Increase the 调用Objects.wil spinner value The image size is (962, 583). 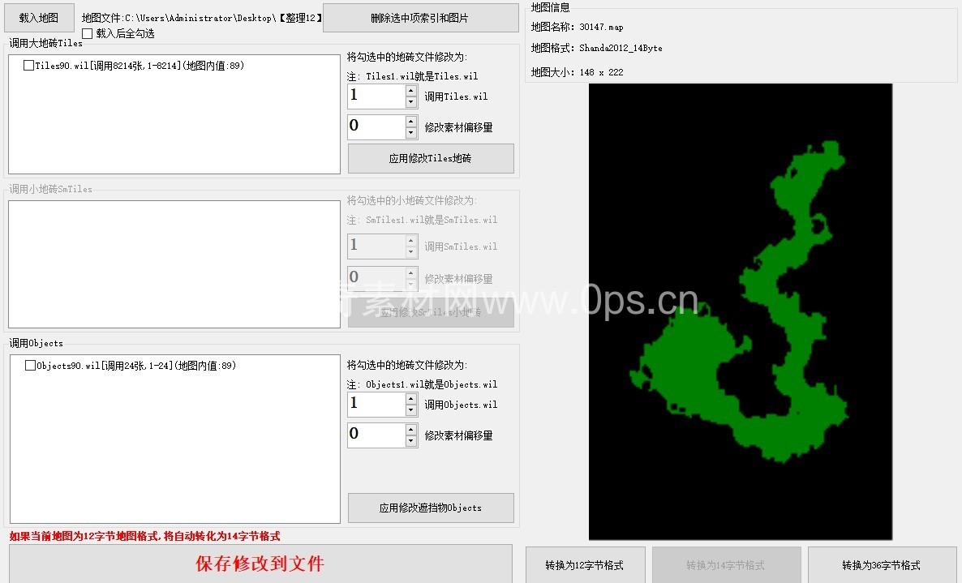[411, 398]
